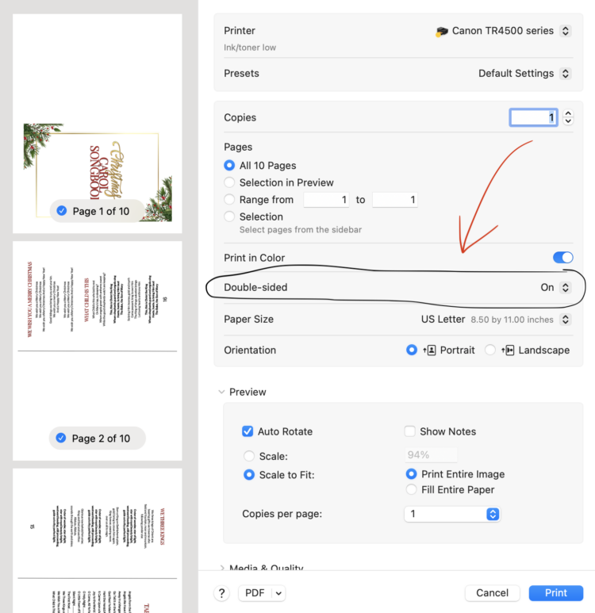
Task: Click the Cancel button
Action: [x=492, y=593]
